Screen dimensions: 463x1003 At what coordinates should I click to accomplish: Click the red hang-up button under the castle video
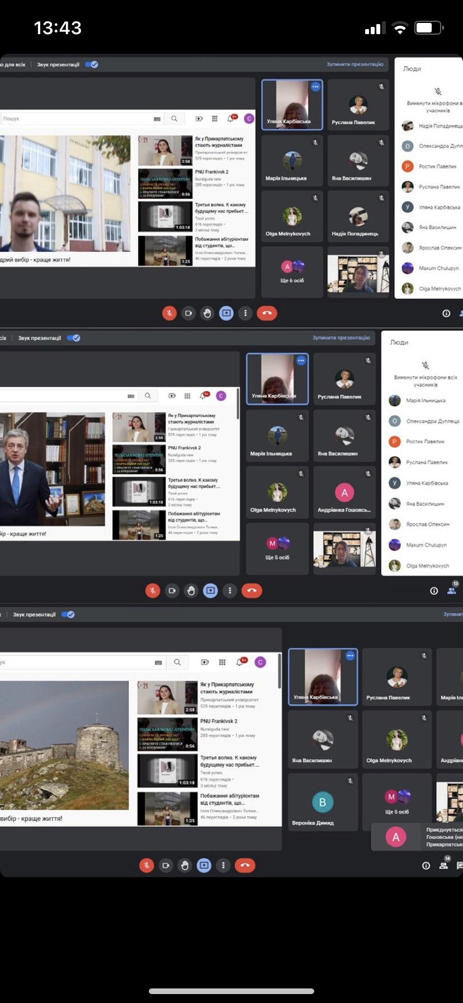pyautogui.click(x=245, y=865)
